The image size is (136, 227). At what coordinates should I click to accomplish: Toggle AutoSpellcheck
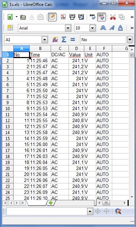(102, 17)
